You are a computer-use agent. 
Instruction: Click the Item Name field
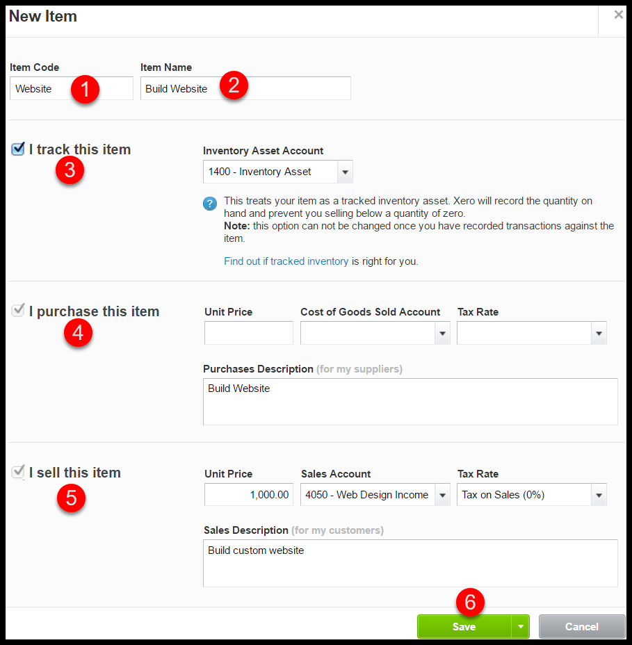[x=245, y=88]
